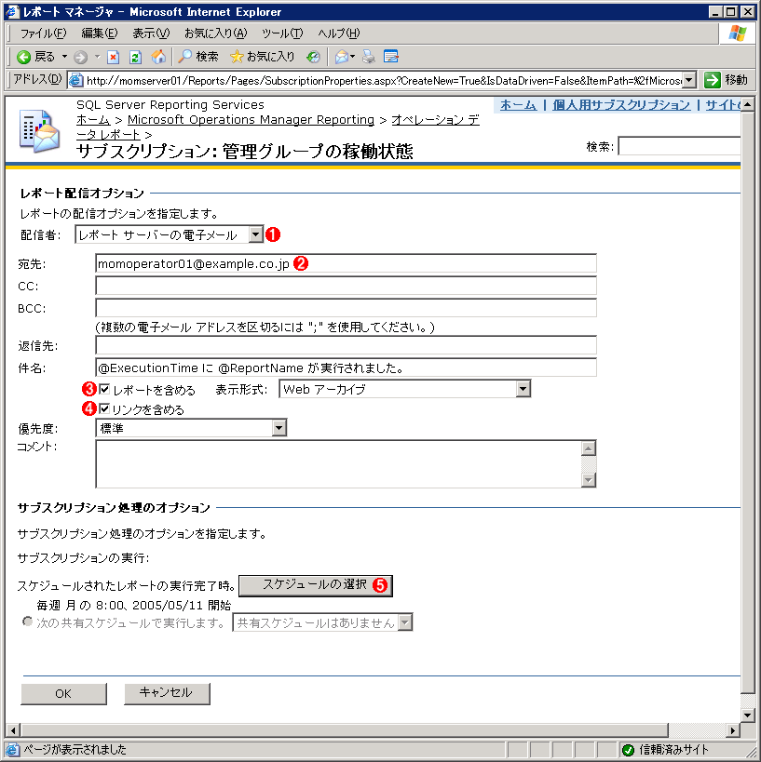Image resolution: width=761 pixels, height=762 pixels.
Task: Stop page loading with the Stop icon
Action: pyautogui.click(x=113, y=58)
